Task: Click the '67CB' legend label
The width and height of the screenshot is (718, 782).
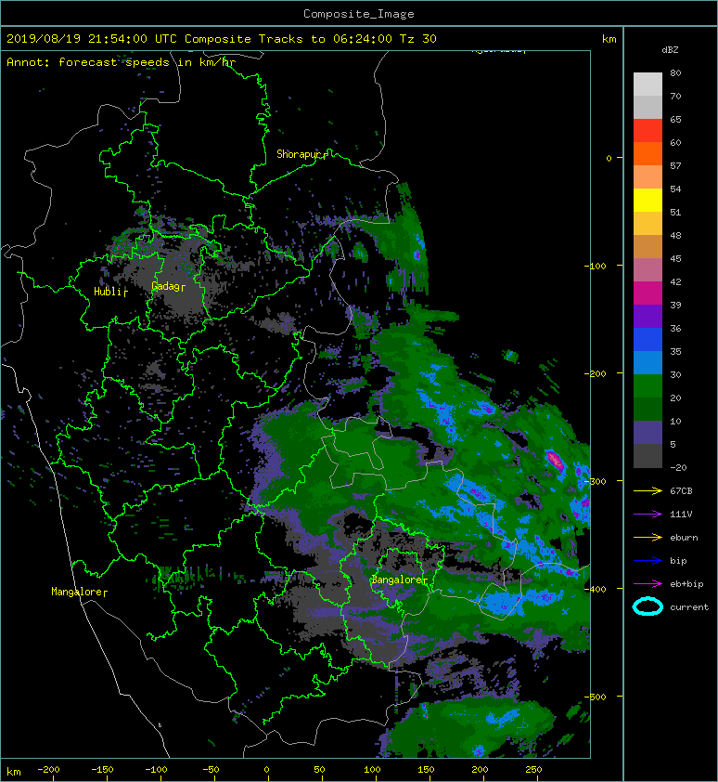Action: point(681,490)
